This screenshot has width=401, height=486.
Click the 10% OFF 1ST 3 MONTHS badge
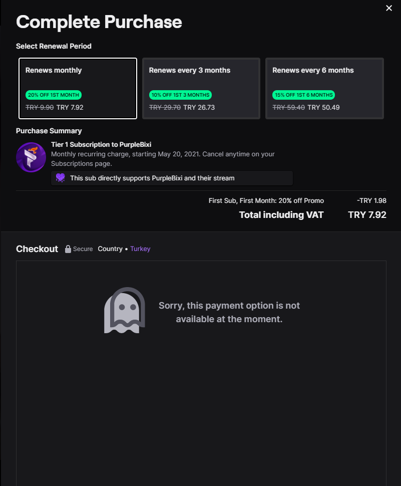tap(180, 95)
